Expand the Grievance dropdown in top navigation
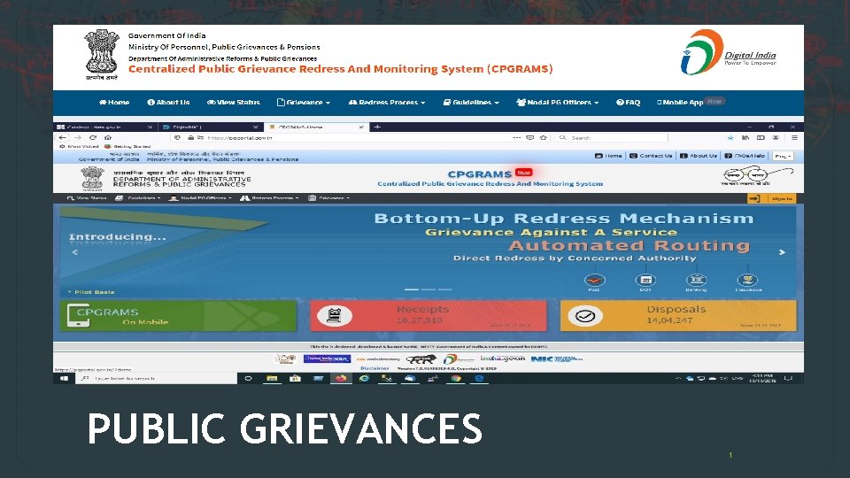The width and height of the screenshot is (850, 478). tap(304, 102)
